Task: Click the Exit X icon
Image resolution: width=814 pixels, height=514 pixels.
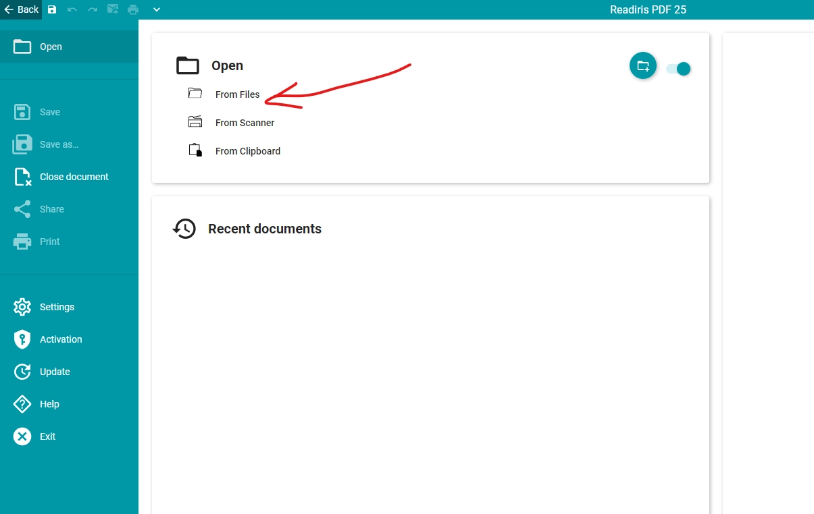Action: (x=22, y=436)
